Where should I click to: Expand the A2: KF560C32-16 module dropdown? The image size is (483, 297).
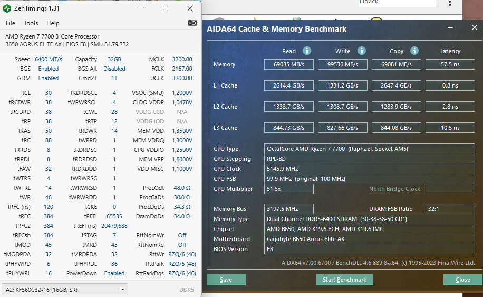click(65, 290)
